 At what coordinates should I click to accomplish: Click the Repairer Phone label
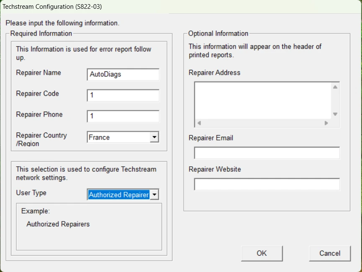pos(39,114)
